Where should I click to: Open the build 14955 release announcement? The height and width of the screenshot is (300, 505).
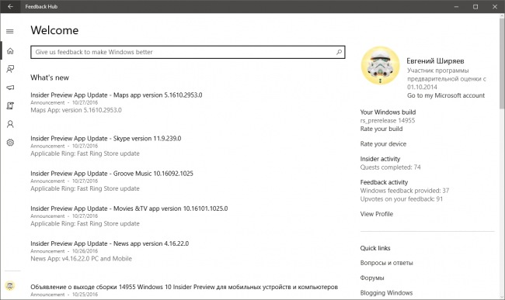coord(184,287)
